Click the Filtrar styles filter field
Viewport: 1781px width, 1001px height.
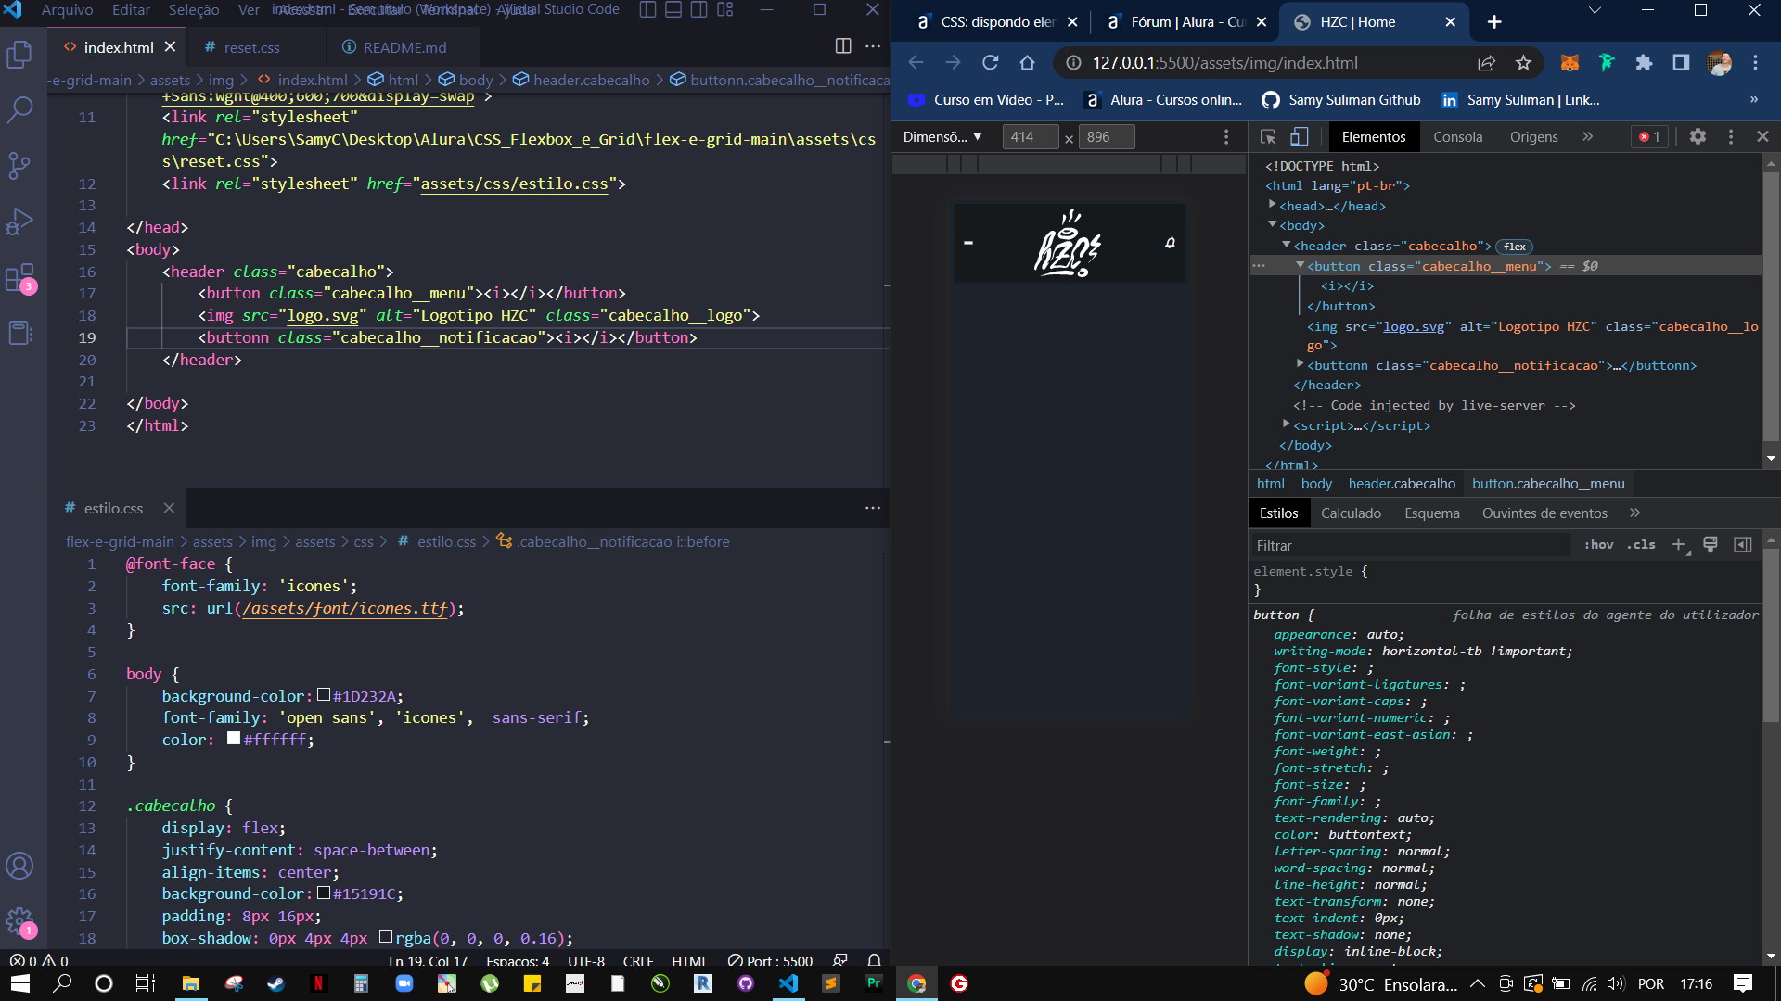tap(1410, 545)
